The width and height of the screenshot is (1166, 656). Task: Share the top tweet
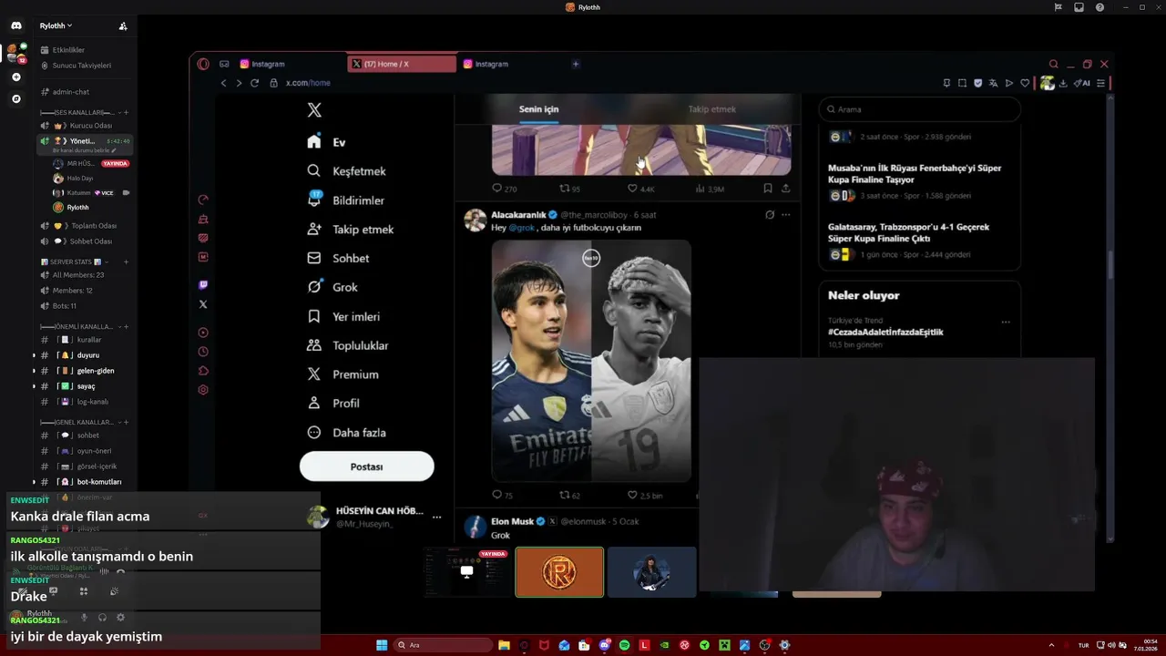click(x=785, y=189)
